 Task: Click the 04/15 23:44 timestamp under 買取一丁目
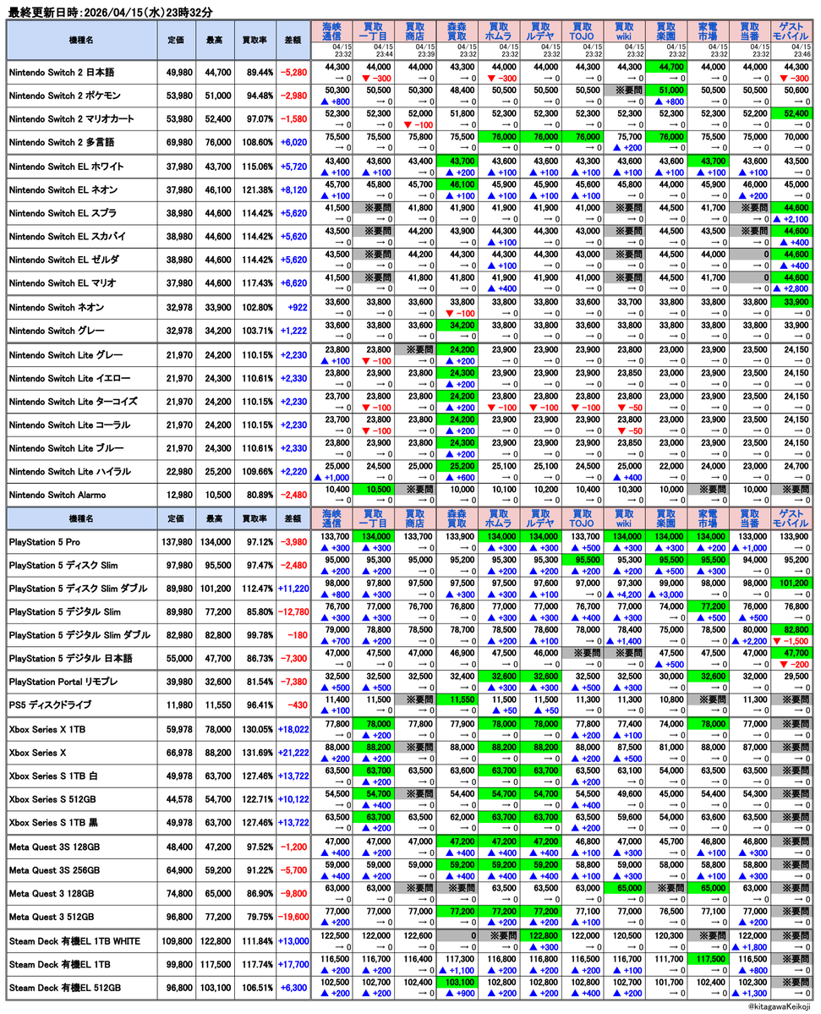[383, 51]
